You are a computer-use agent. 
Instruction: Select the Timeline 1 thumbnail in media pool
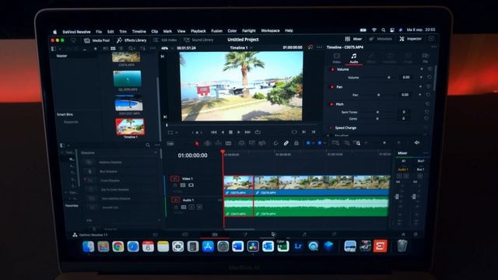pos(130,127)
